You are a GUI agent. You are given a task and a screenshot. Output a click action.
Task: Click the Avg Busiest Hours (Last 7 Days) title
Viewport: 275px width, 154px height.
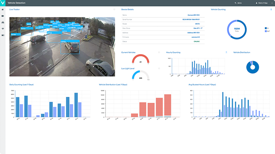point(202,84)
